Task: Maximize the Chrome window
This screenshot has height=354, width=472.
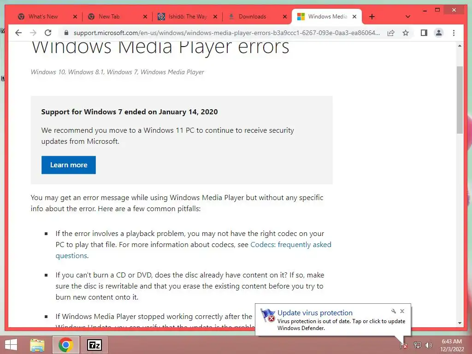Action: tap(437, 10)
